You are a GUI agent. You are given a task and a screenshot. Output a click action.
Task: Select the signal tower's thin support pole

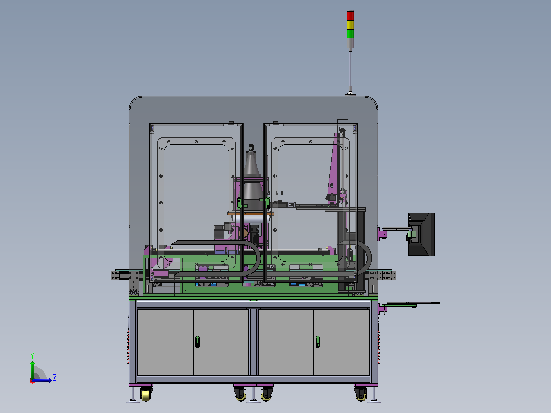[x=350, y=68]
